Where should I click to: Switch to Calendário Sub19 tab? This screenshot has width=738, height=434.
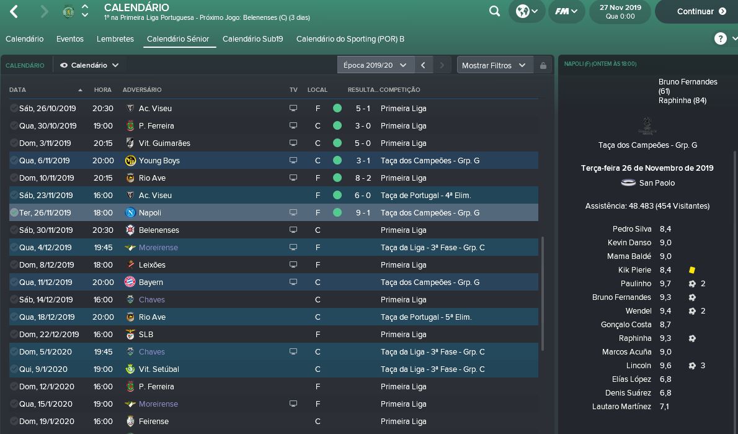252,38
